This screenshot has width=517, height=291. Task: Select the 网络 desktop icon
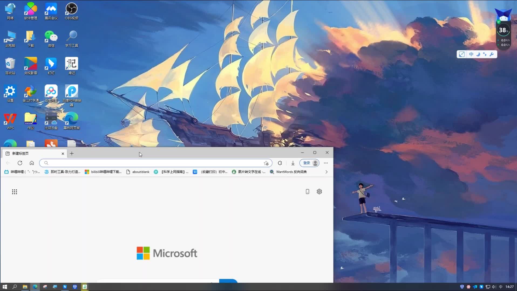point(10,11)
